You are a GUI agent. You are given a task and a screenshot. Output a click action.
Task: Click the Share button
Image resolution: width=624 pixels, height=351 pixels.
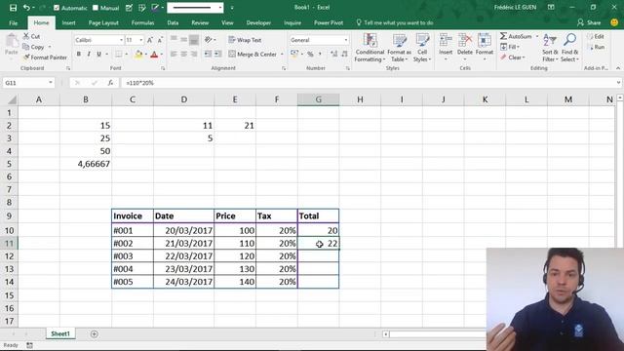pos(589,22)
